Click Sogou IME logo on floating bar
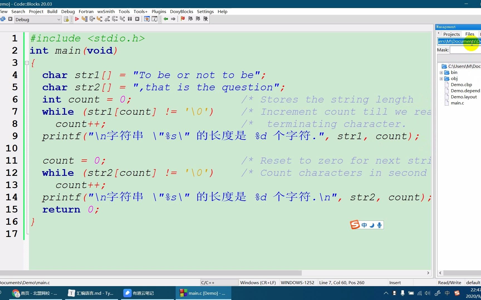The height and width of the screenshot is (300, 481). 355,224
